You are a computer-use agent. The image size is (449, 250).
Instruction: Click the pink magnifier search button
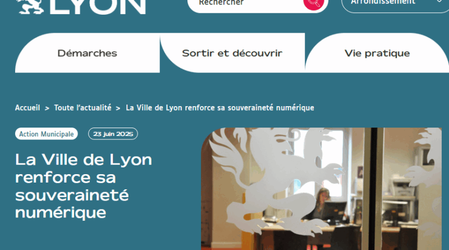(x=314, y=4)
